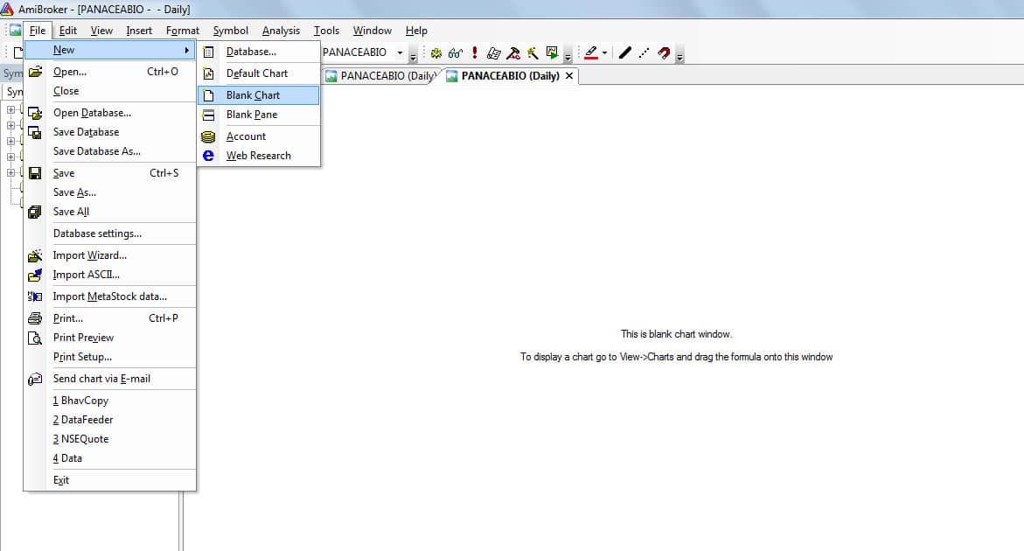Click the parameters gear toolbar icon

[x=435, y=52]
